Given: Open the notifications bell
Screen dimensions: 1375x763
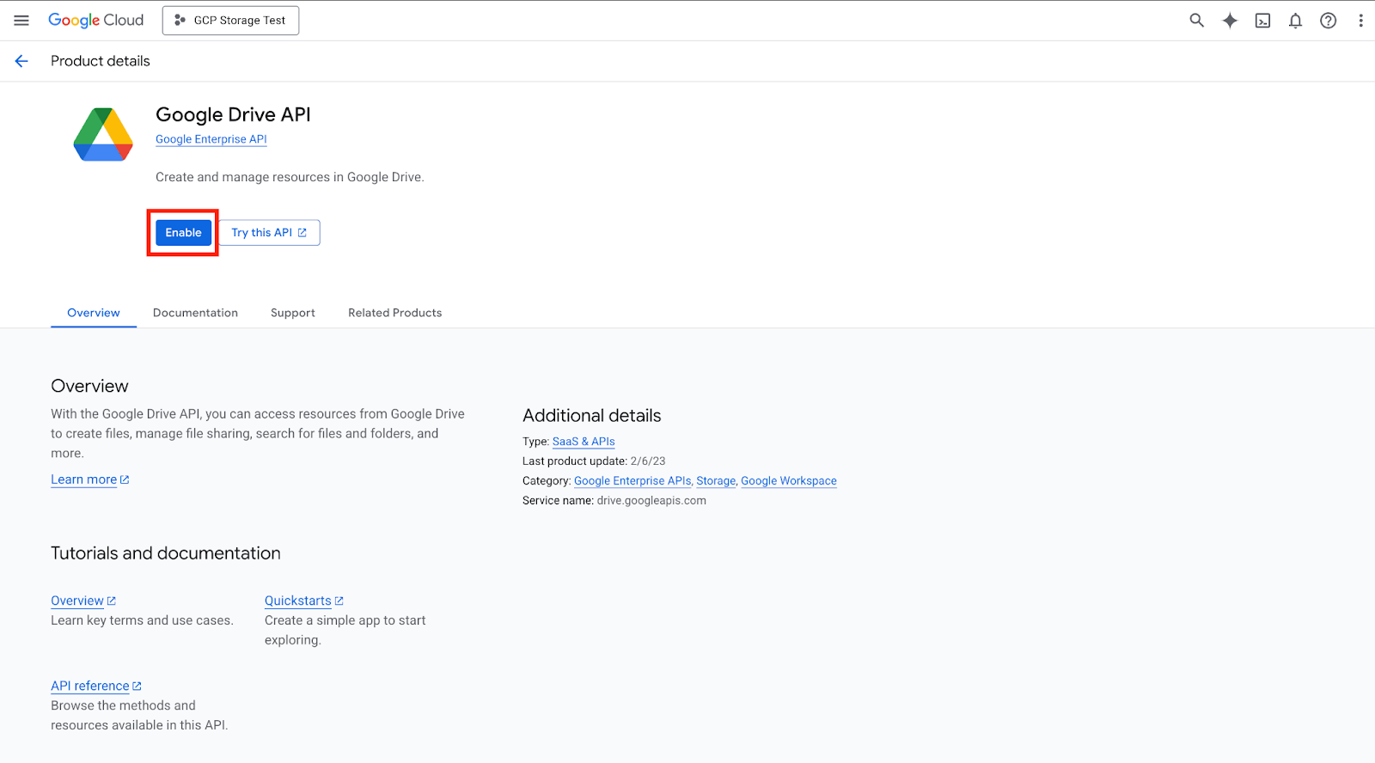Looking at the screenshot, I should pos(1295,21).
